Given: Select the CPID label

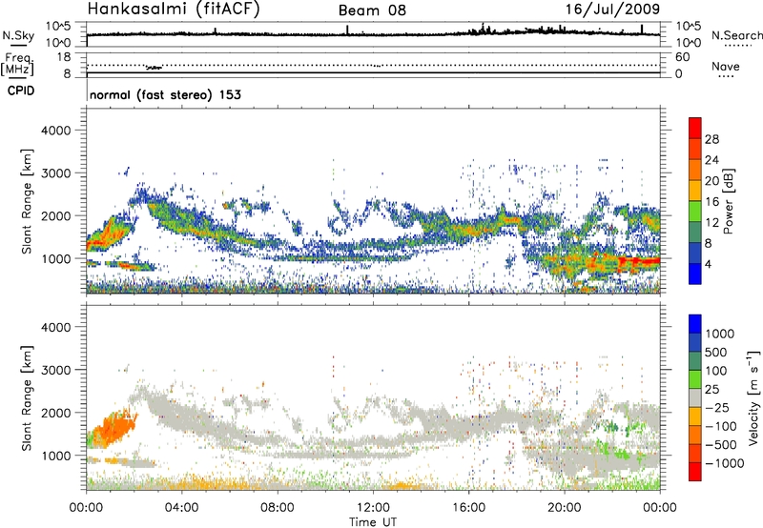Looking at the screenshot, I should pyautogui.click(x=19, y=88).
